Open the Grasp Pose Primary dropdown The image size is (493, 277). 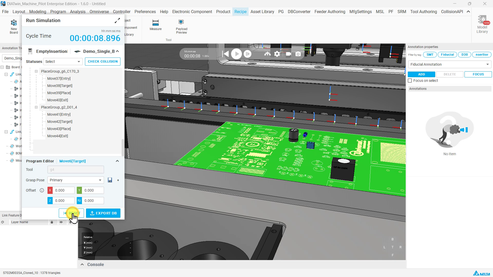click(75, 180)
